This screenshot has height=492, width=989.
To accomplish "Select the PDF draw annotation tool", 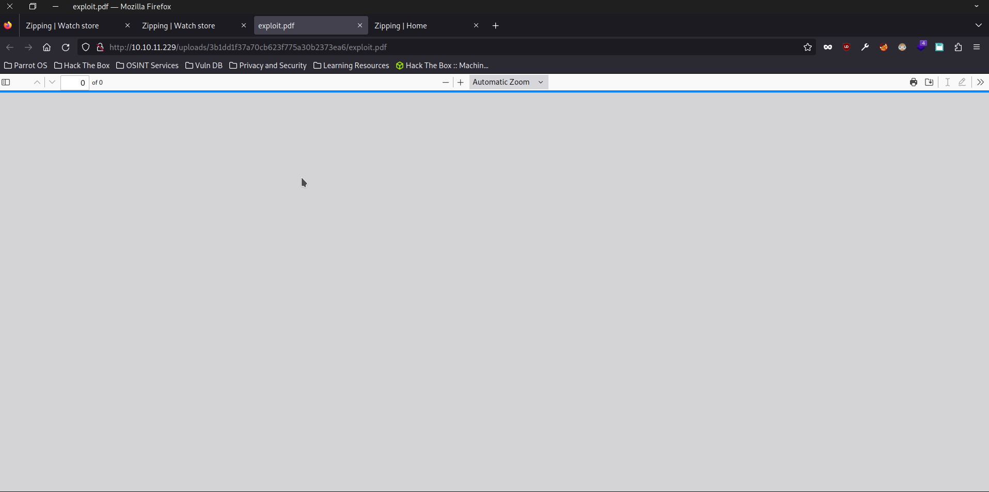I will (962, 82).
